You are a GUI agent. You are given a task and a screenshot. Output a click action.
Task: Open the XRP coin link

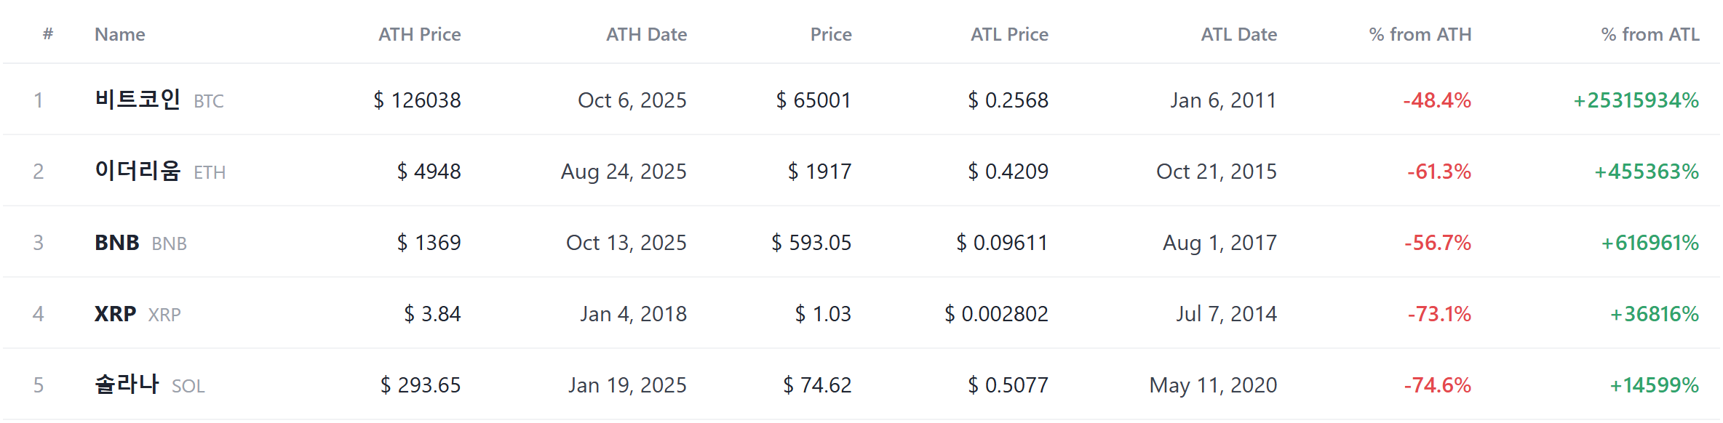point(138,313)
